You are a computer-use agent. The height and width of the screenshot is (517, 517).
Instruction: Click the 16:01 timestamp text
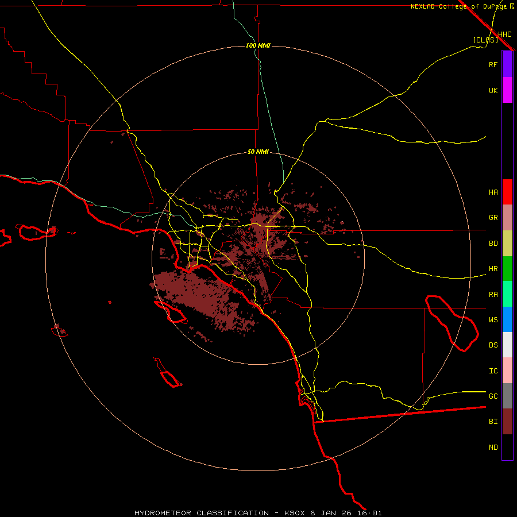pos(369,513)
